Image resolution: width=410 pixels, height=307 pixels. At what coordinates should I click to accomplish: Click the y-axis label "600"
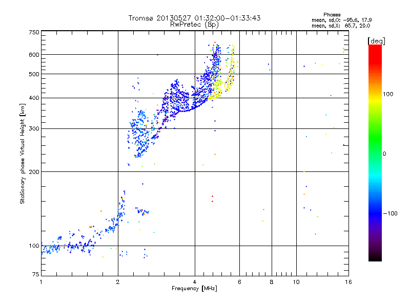34,55
